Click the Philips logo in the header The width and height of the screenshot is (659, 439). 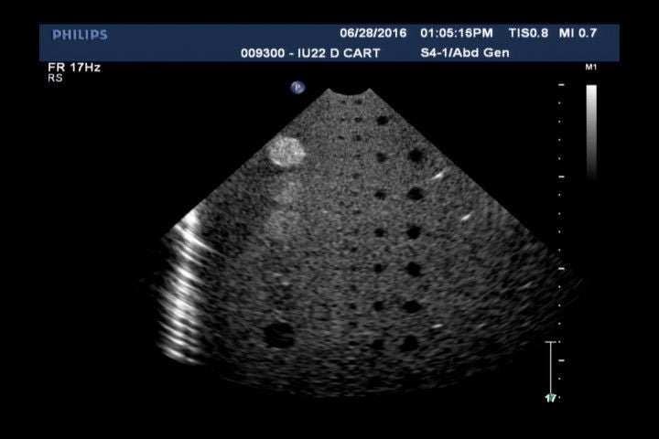coord(80,35)
